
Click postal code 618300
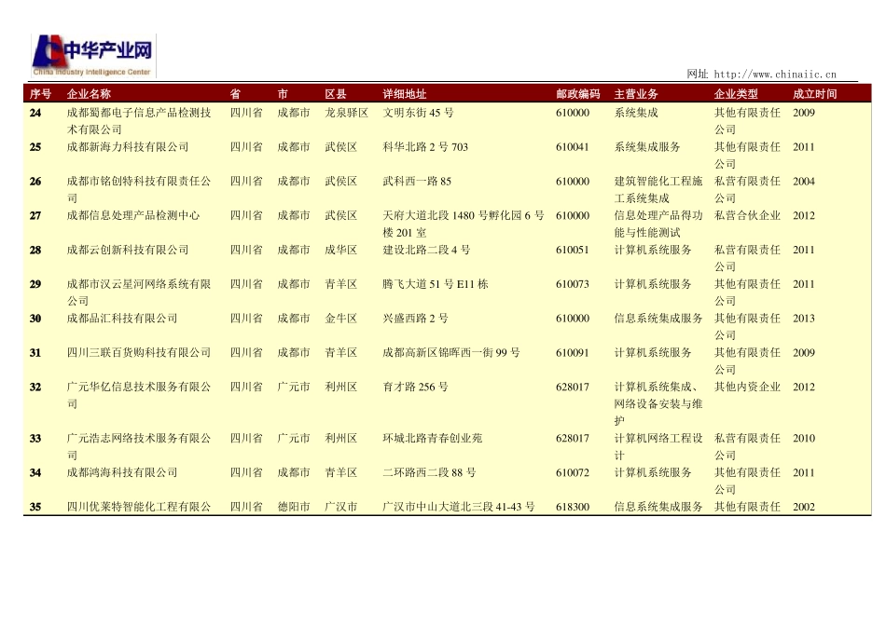(x=572, y=507)
